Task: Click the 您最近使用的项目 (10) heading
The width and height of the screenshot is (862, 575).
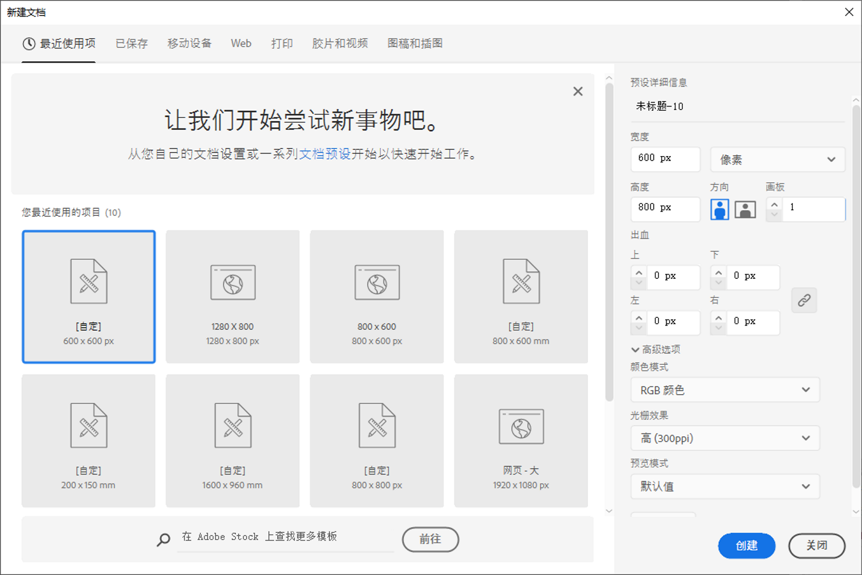Action: pyautogui.click(x=71, y=213)
